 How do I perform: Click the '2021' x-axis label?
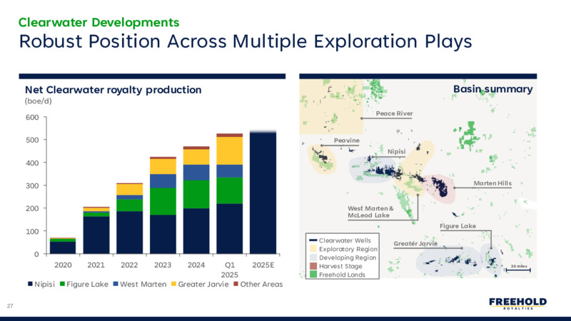[96, 265]
